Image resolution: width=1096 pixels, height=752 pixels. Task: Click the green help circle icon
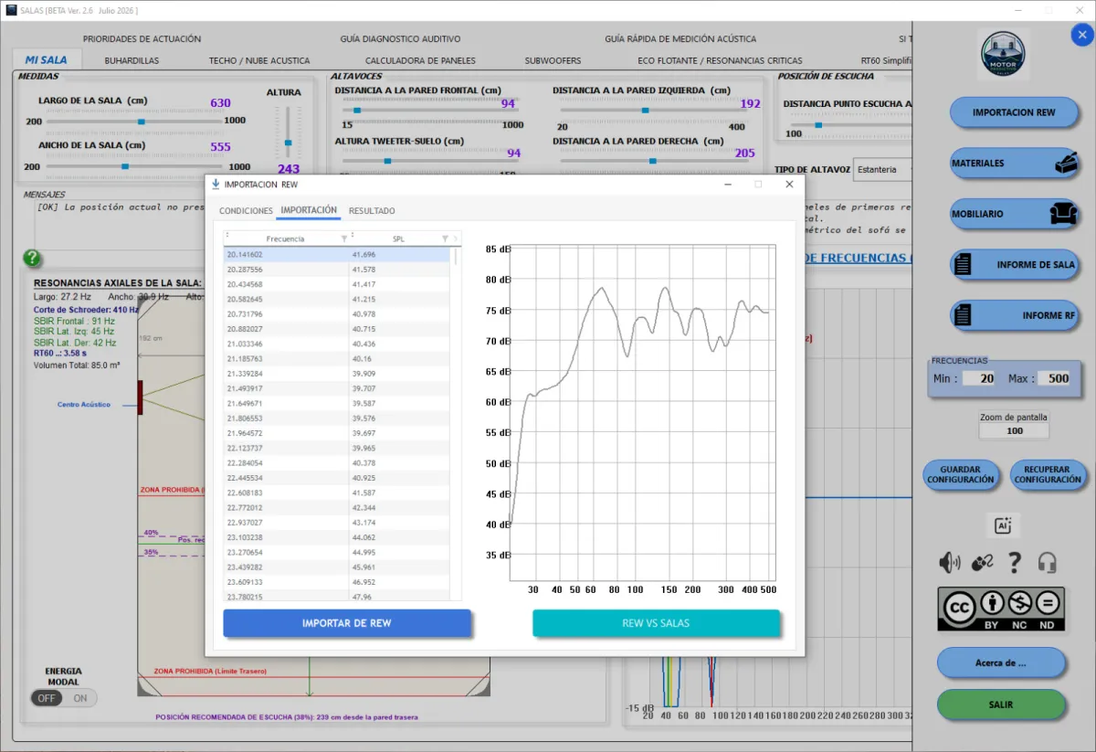32,258
